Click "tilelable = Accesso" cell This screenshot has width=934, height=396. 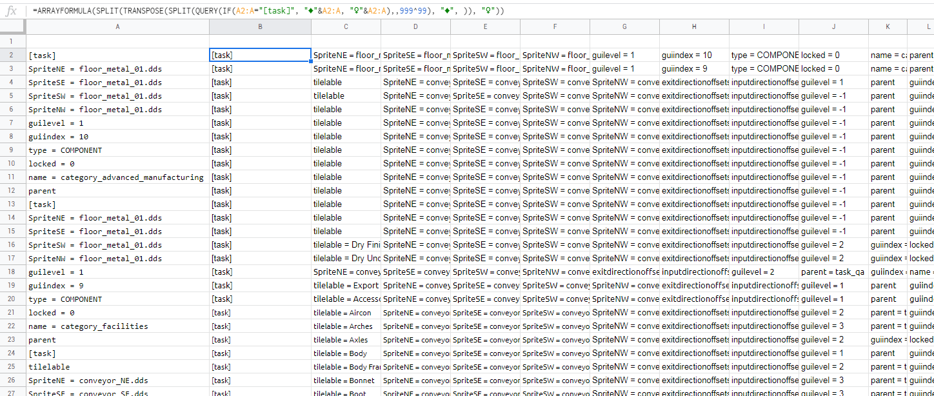pyautogui.click(x=346, y=299)
